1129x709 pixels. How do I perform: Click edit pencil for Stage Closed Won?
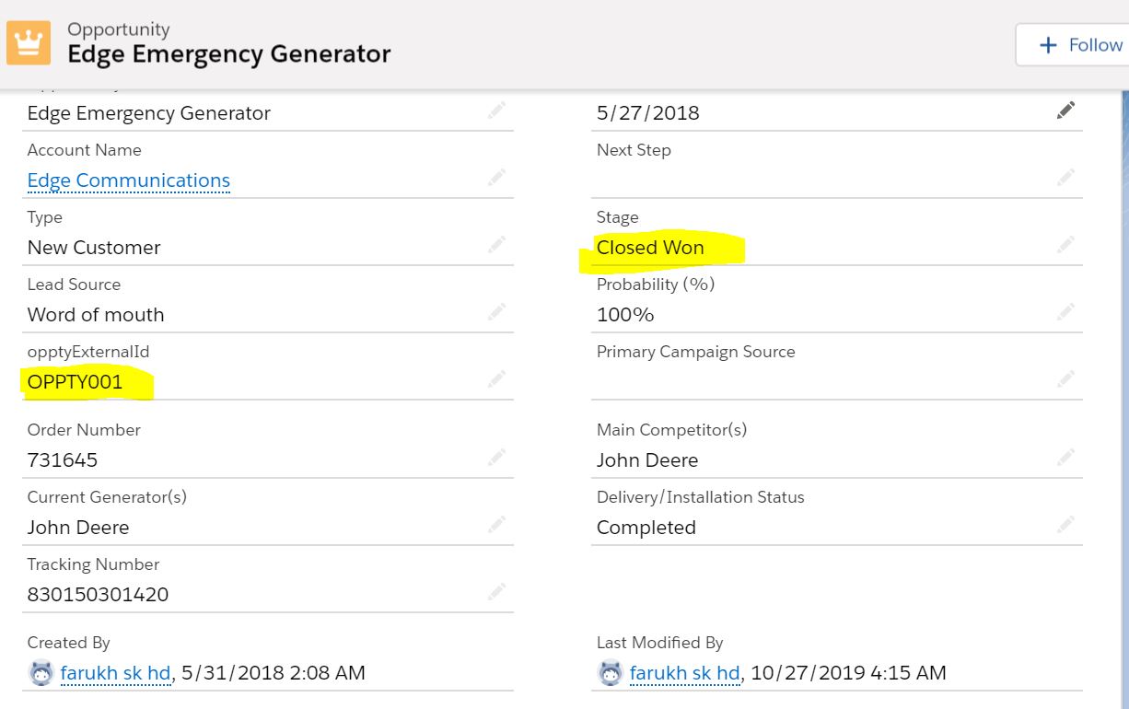point(1065,245)
